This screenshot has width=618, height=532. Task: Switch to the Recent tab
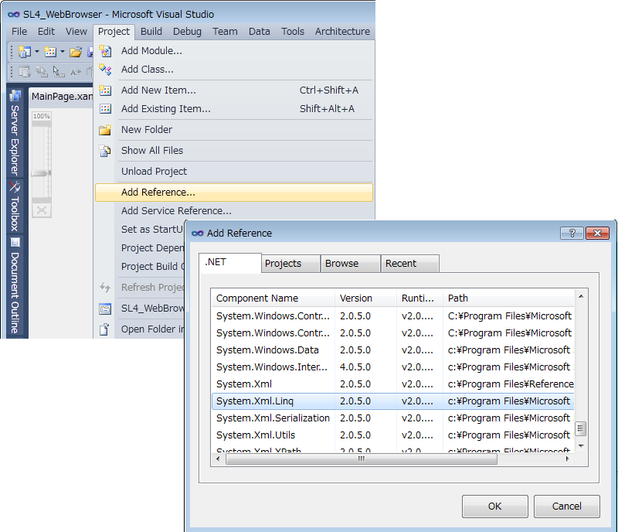410,264
